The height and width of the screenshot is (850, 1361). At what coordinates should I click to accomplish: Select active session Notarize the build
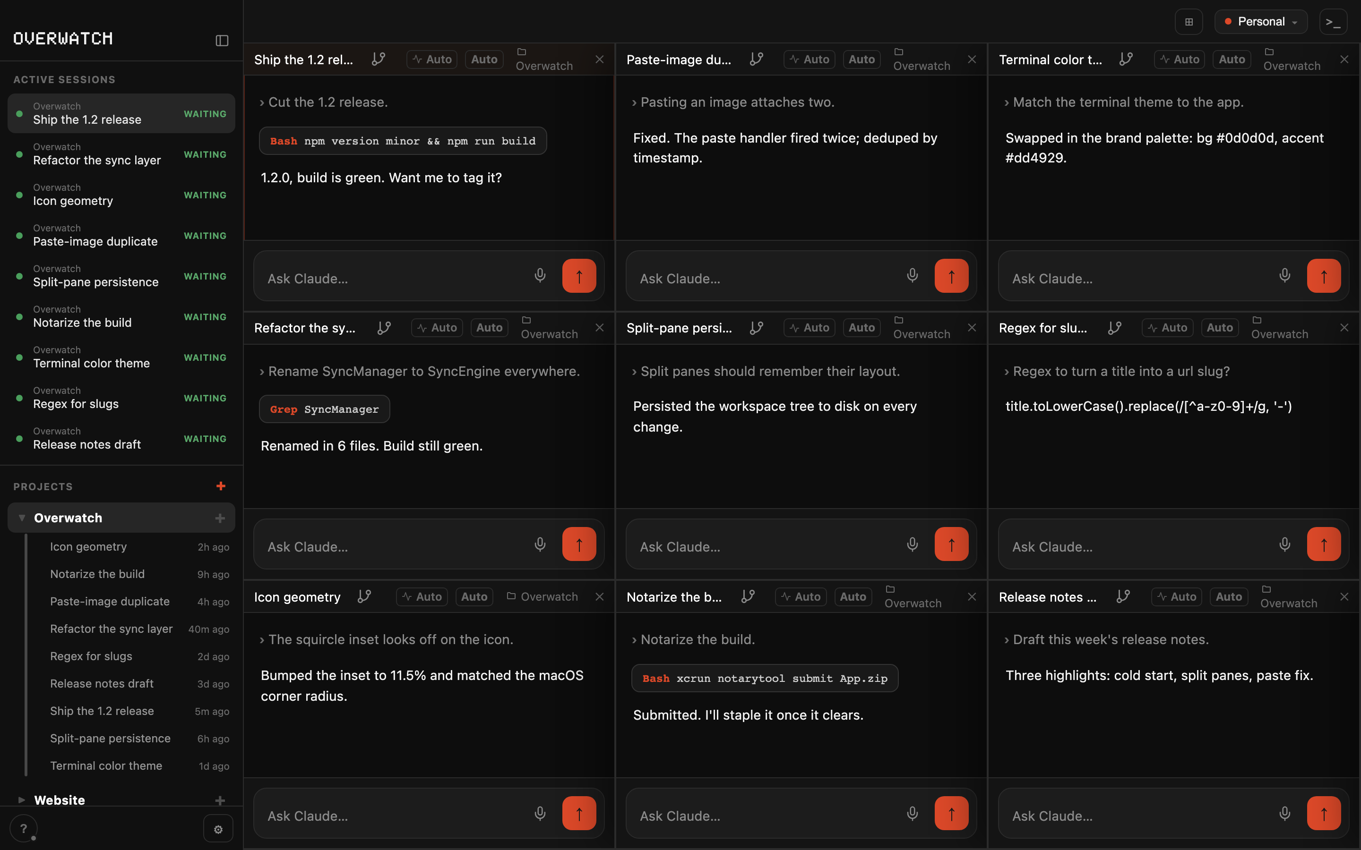[x=121, y=316]
